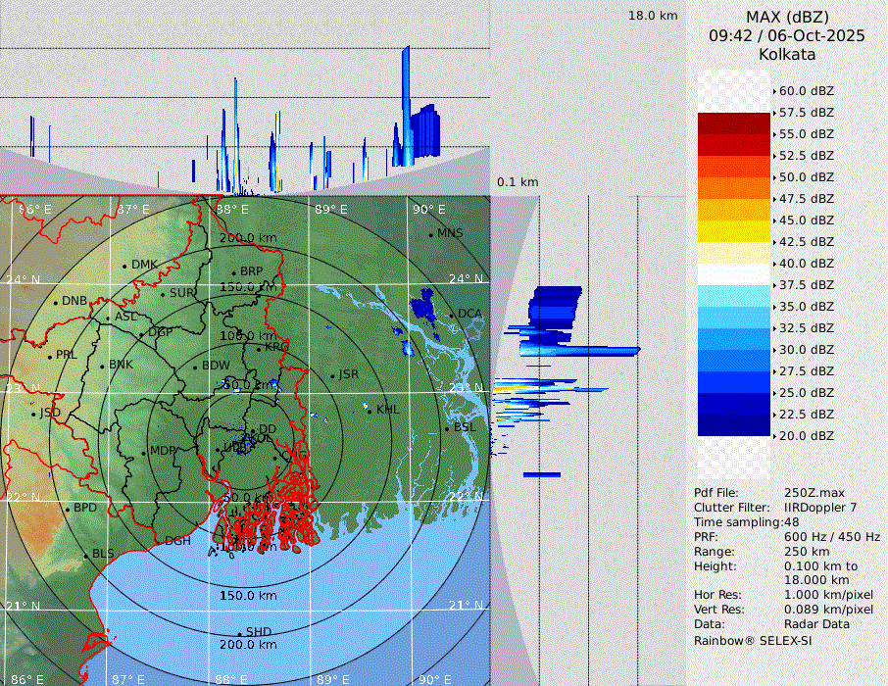
Task: Click the 200.0 km label near SHD
Action: coord(248,645)
